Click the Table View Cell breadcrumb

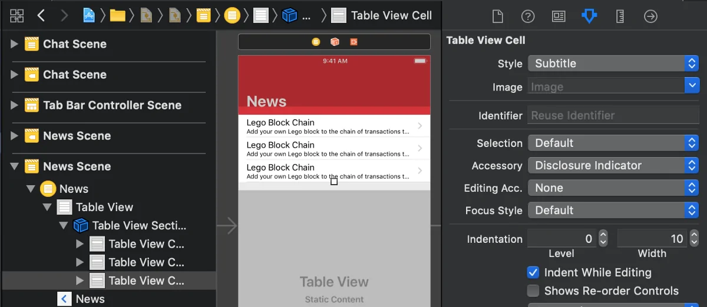391,16
